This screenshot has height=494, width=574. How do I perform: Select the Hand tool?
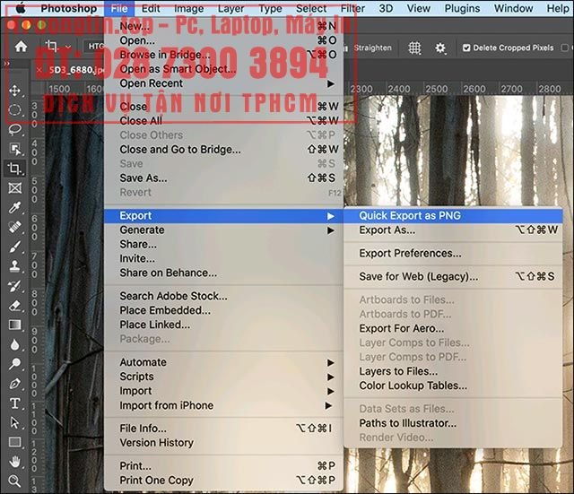click(14, 462)
